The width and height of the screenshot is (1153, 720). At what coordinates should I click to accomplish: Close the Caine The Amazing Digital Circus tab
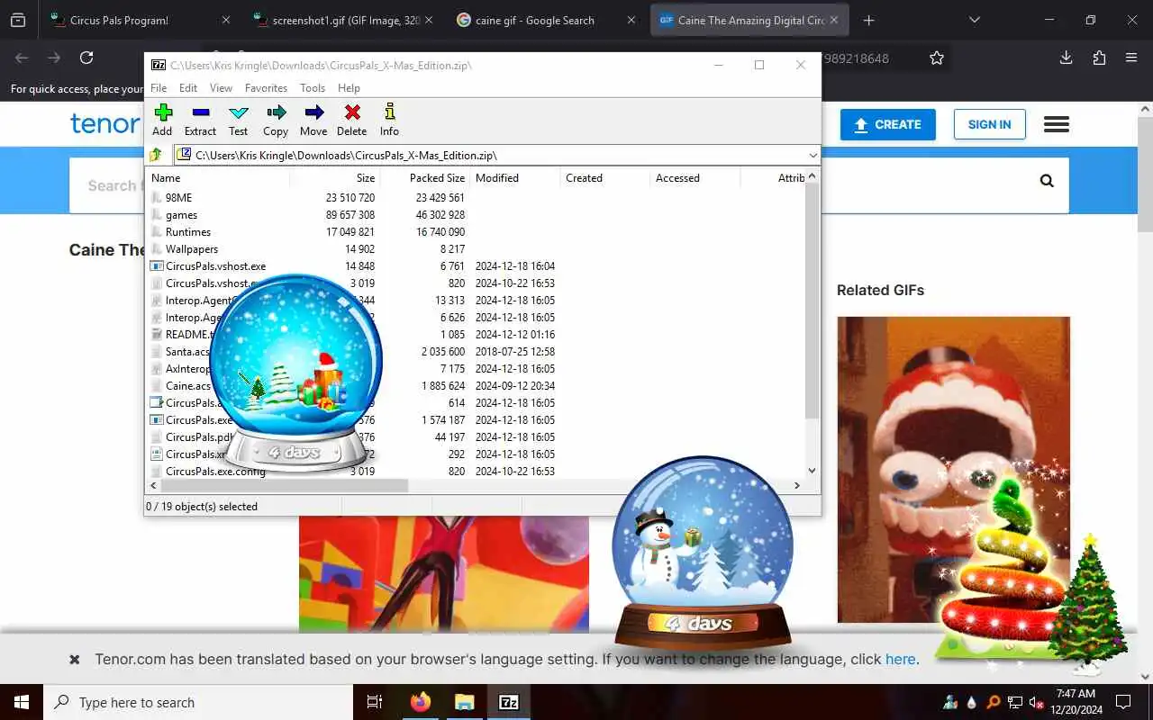(834, 20)
